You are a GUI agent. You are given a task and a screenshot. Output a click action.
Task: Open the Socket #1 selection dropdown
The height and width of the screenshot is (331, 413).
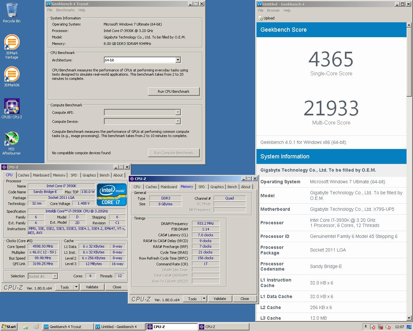(55, 276)
